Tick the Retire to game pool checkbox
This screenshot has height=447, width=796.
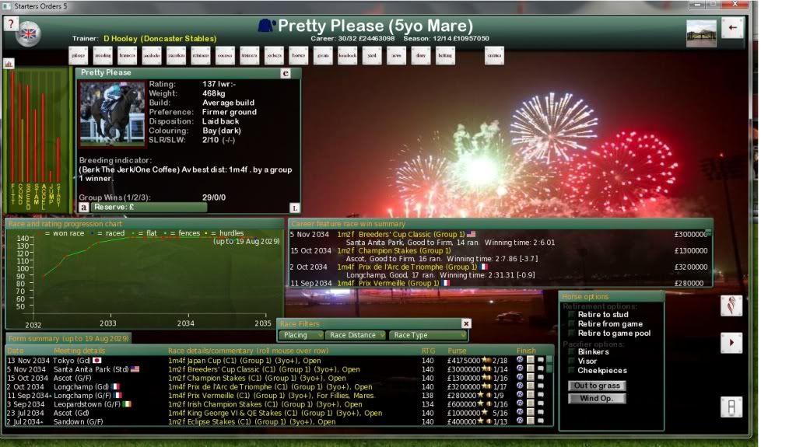click(x=572, y=334)
